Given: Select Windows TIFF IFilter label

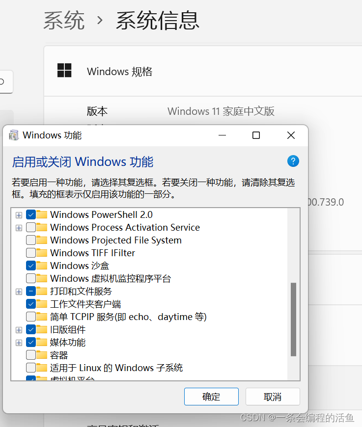Looking at the screenshot, I should 93,253.
